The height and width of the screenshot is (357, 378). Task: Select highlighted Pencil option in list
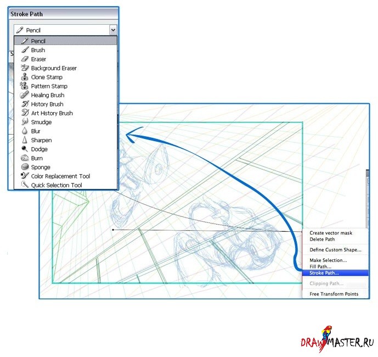coord(65,41)
